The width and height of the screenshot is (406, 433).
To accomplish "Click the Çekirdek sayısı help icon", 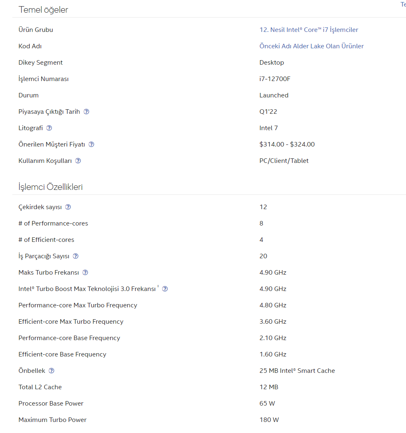I will click(68, 207).
